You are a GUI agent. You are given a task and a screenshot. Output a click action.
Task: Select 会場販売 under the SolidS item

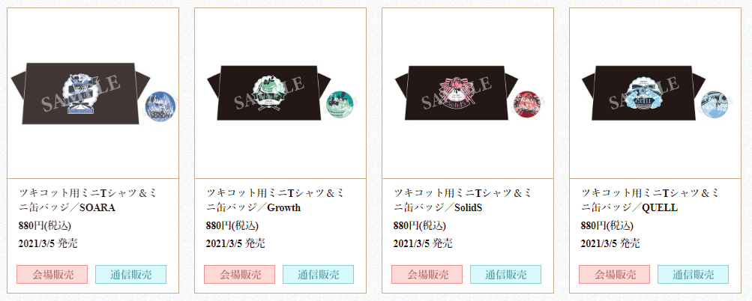(427, 275)
